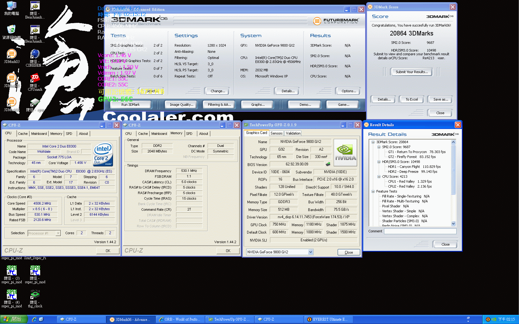Click Close in Result Details window

445,244
